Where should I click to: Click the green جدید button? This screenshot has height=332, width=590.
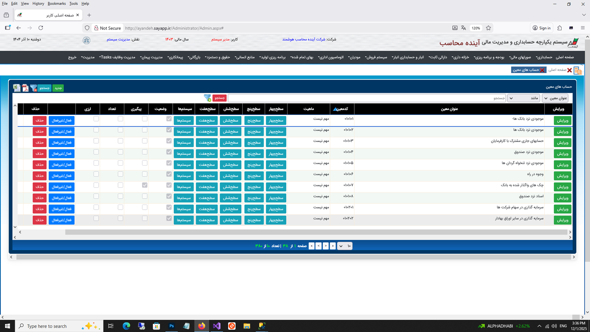[x=58, y=88]
